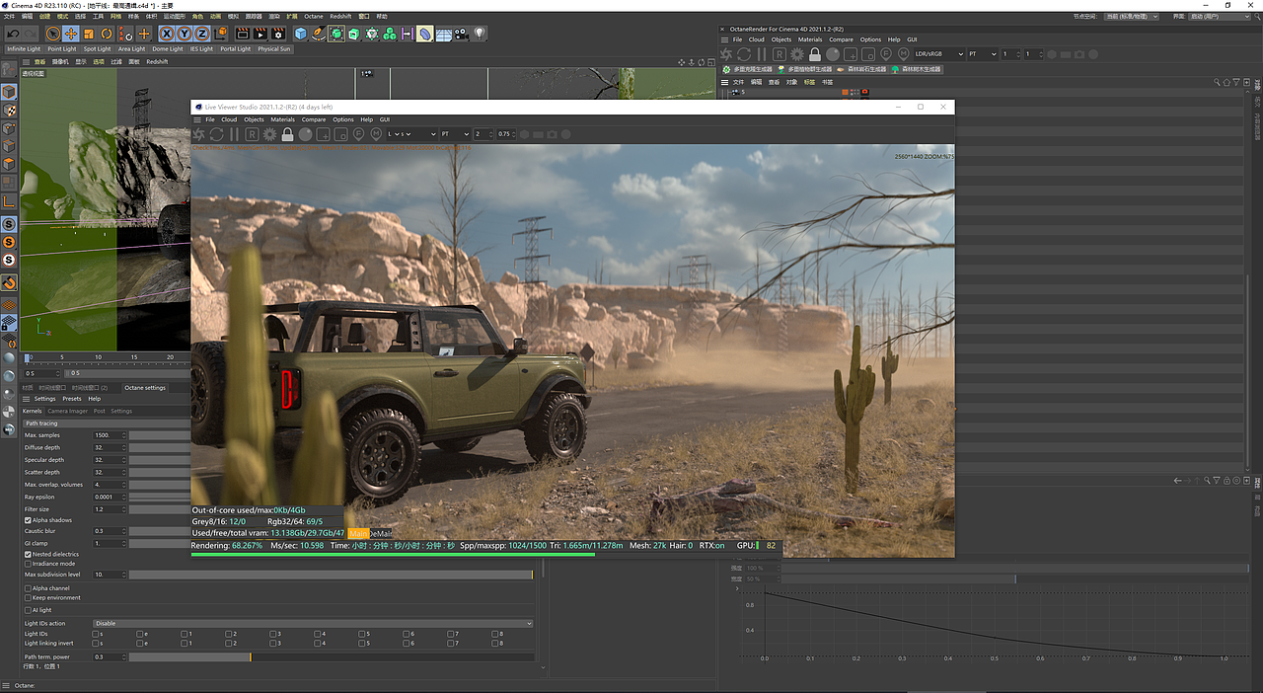Toggle clay sphere mode in Live Viewer Studio
Image resolution: width=1263 pixels, height=693 pixels.
[305, 133]
